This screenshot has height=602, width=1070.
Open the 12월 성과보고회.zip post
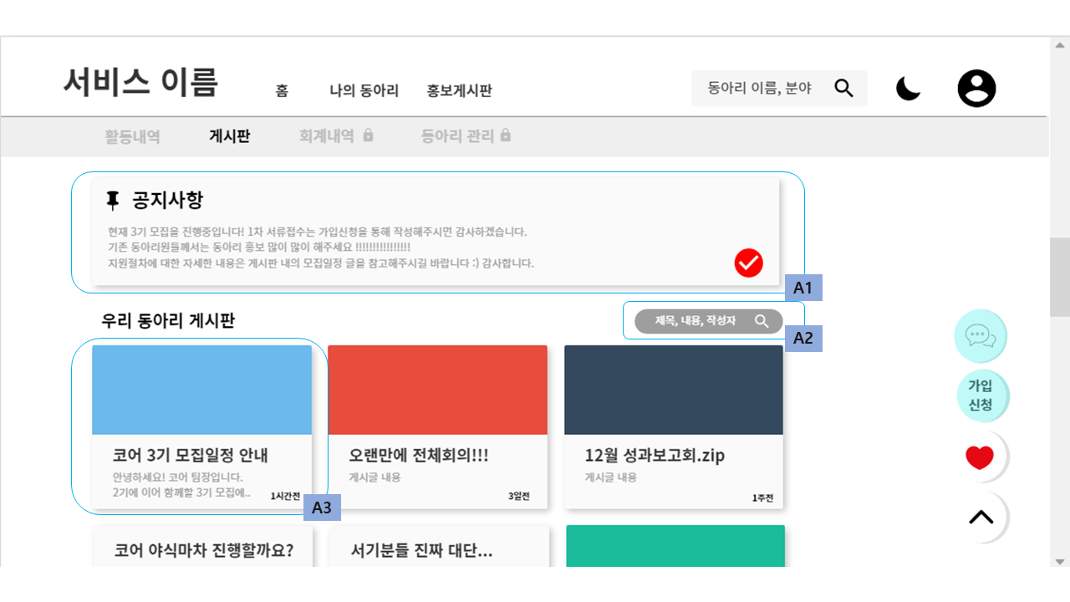[674, 426]
